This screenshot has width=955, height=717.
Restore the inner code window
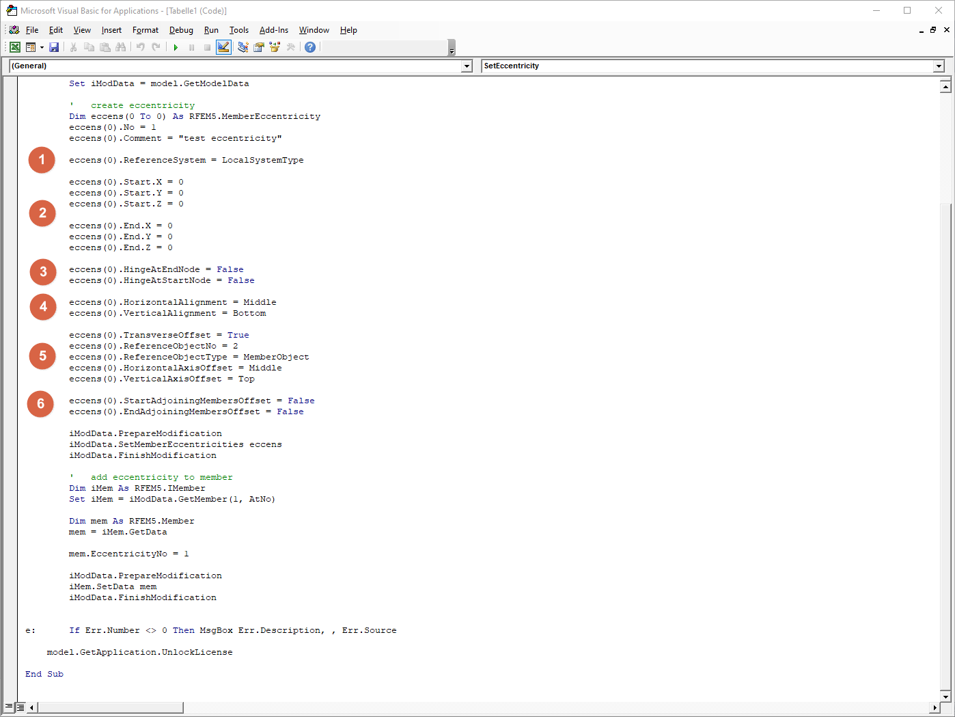(933, 30)
